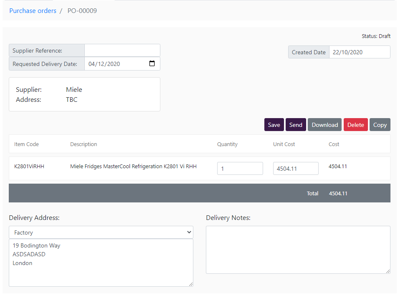Click the Delivery Address heading
403x303 pixels.
coord(34,218)
